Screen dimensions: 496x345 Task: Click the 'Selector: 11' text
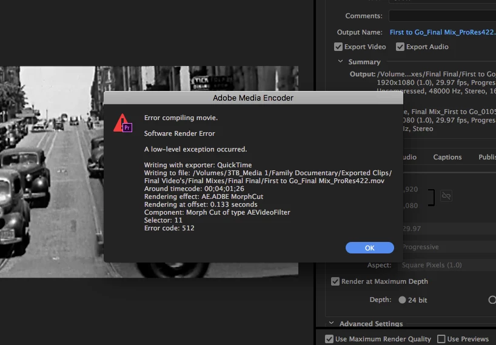coord(163,220)
